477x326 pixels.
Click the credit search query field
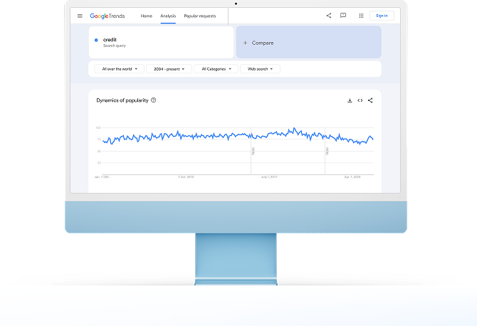[x=162, y=42]
